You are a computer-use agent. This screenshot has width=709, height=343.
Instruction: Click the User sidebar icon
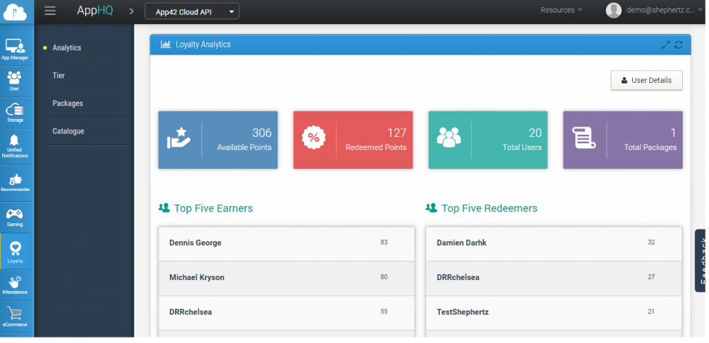(15, 80)
